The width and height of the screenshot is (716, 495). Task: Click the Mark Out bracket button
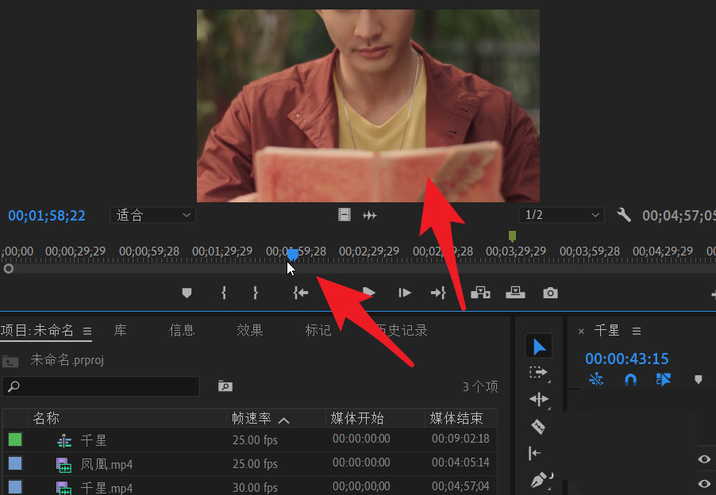[x=256, y=293]
